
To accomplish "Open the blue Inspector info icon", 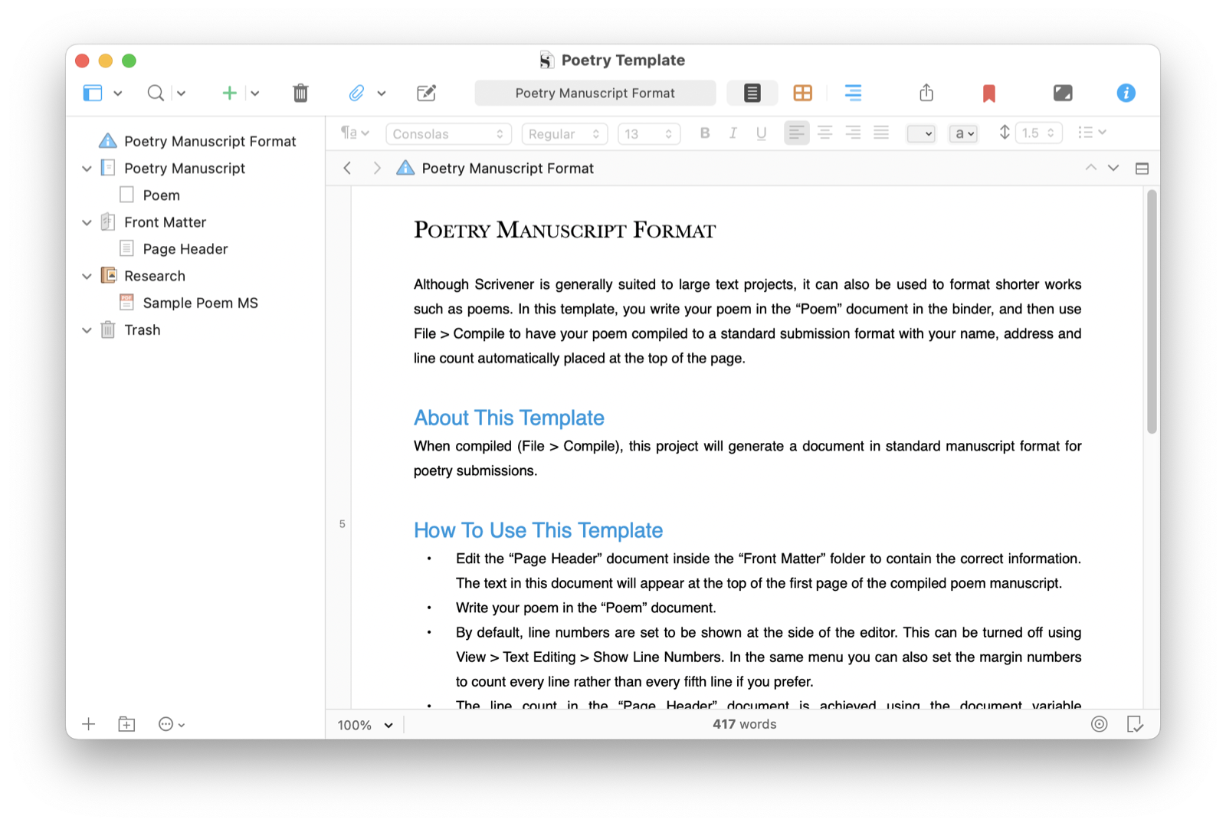I will click(1126, 93).
